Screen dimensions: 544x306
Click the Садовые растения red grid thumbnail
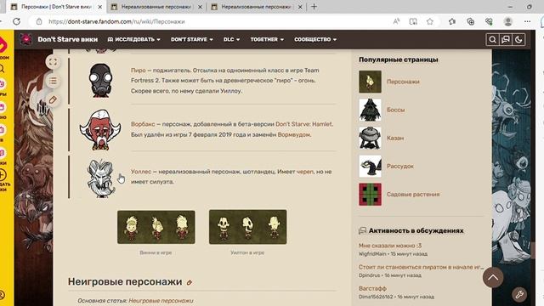pos(371,195)
